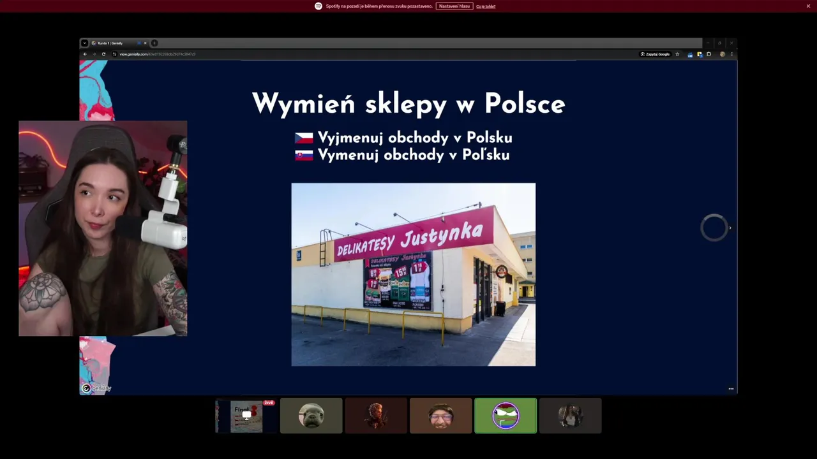Open the browser tab search dropdown
This screenshot has width=817, height=459.
point(84,43)
